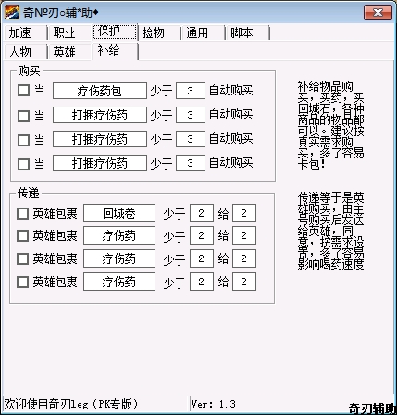Click the 给 field in last 疗伤药 row
Image resolution: width=397 pixels, height=415 pixels.
244,282
